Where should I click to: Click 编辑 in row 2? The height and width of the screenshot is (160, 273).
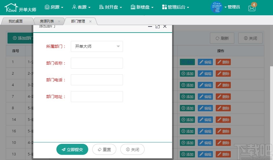click(x=205, y=74)
